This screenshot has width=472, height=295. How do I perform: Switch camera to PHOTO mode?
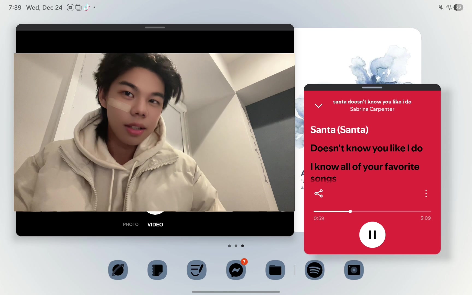tap(131, 224)
